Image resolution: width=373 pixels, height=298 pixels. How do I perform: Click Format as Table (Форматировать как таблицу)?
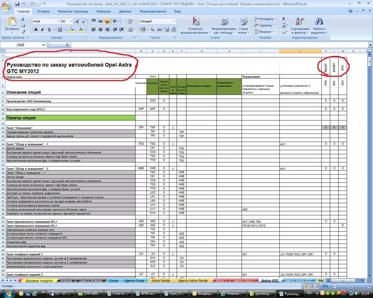tap(224, 26)
